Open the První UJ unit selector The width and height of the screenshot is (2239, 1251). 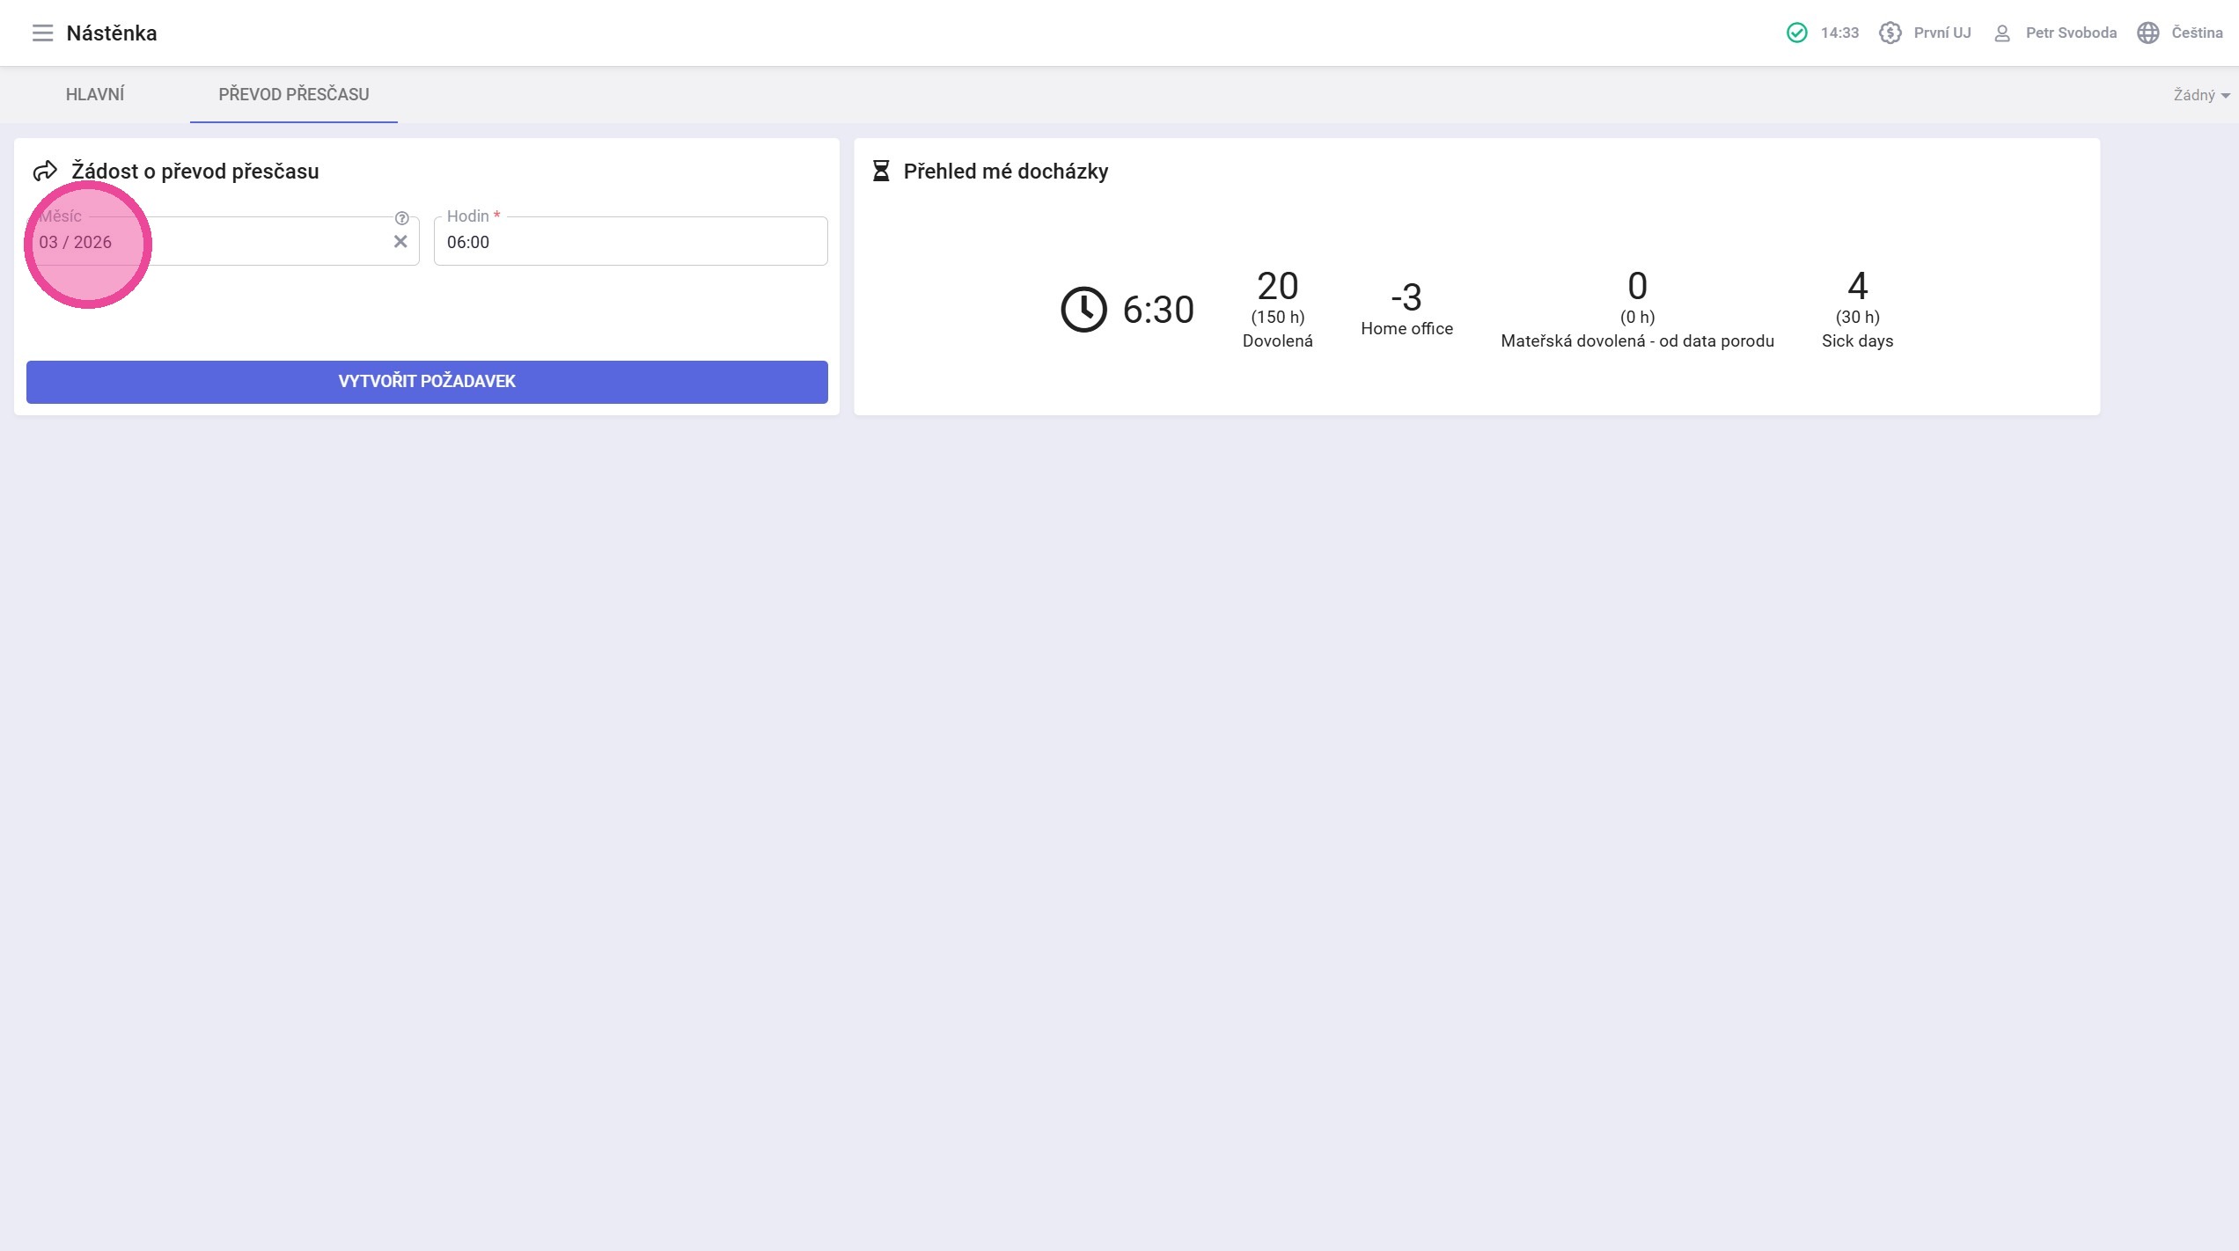[1942, 33]
